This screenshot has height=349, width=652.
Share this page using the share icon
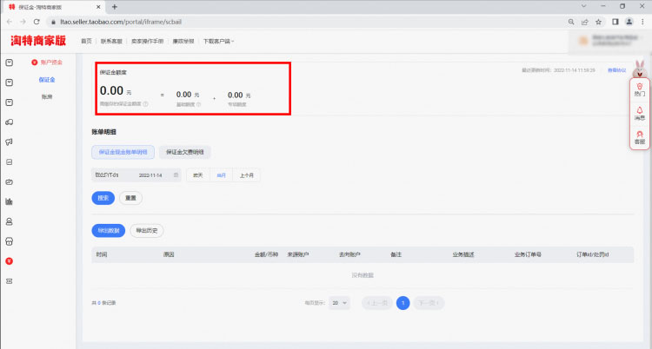point(585,22)
